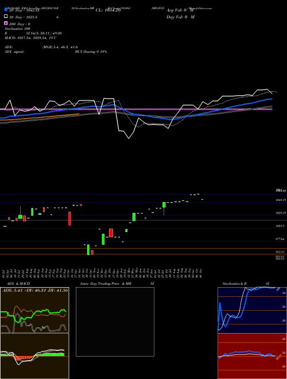Click the 'Avg Vol: 0 M' text
The image size is (287, 379).
click(180, 10)
